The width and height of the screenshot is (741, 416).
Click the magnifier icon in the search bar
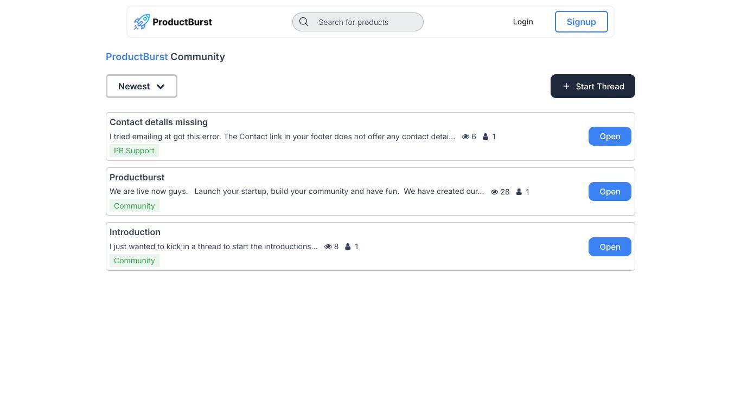point(304,22)
